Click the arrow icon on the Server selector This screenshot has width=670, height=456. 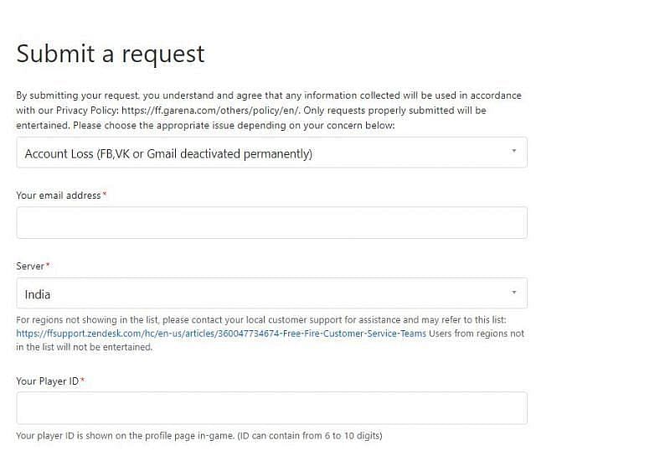[513, 293]
